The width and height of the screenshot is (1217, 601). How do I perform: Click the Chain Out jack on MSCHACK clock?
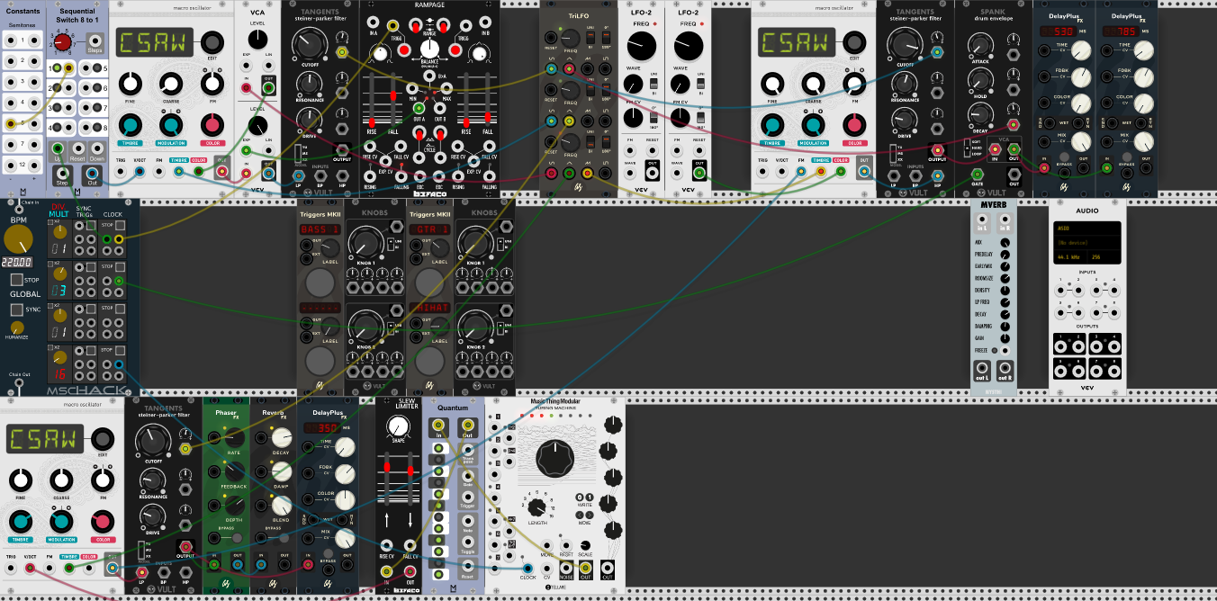click(19, 382)
